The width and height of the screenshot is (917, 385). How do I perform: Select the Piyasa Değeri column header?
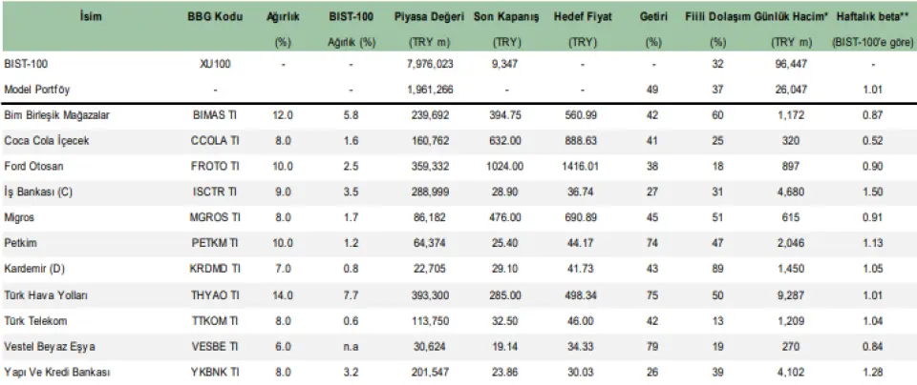429,17
